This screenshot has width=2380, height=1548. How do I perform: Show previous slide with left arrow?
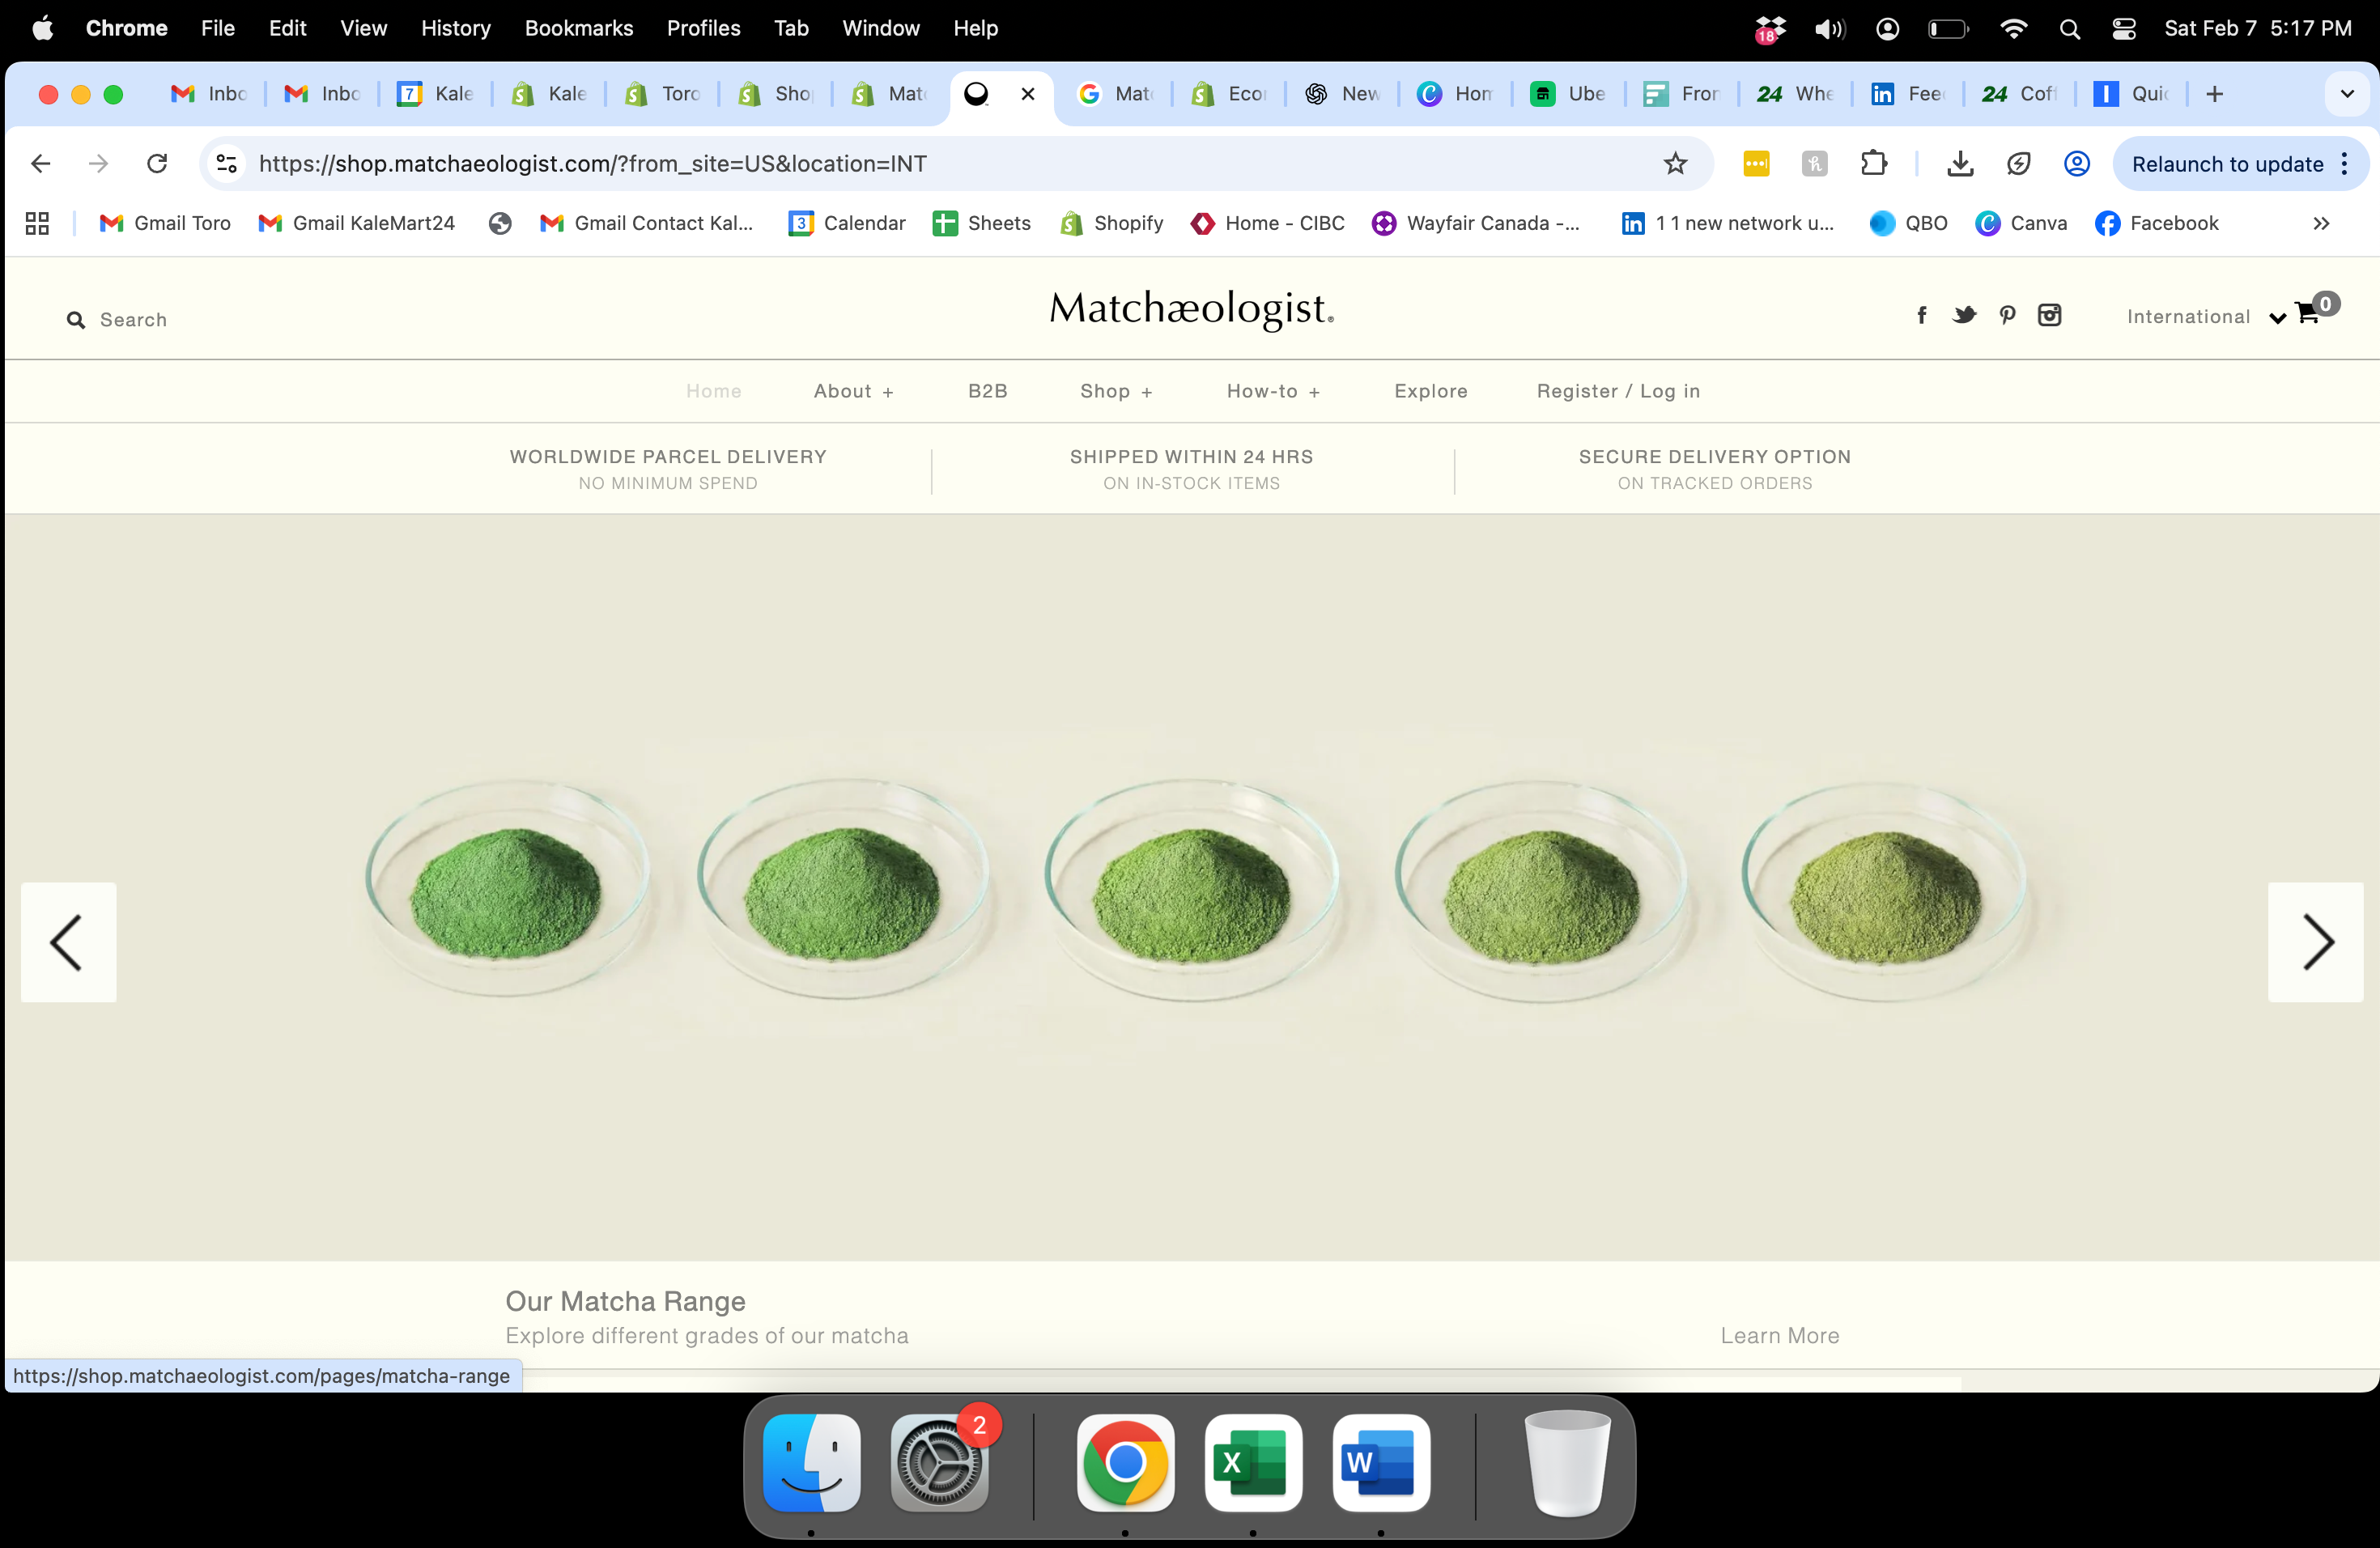(68, 942)
